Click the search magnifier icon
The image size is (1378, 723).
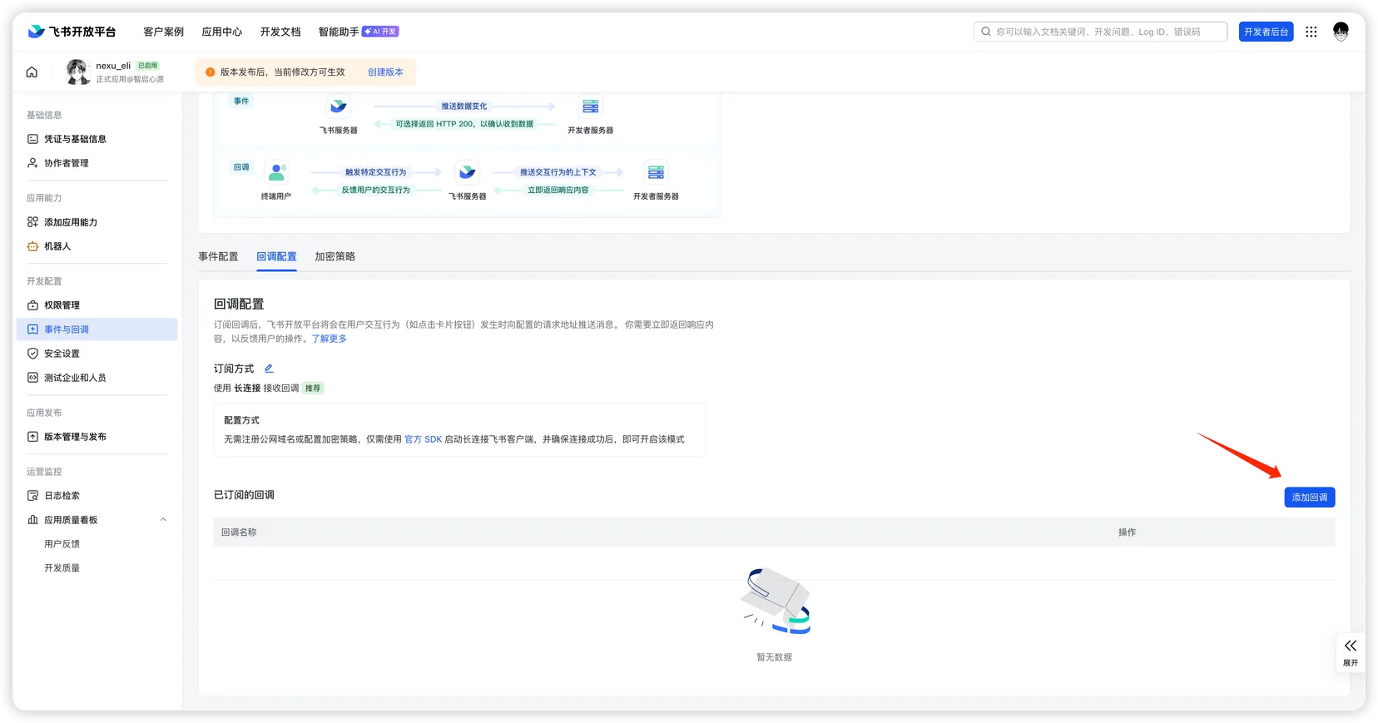coord(986,32)
